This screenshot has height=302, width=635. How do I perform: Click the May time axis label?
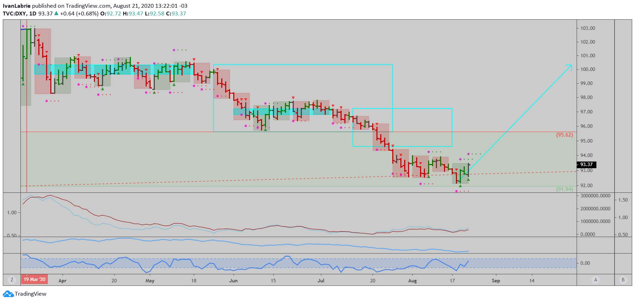point(150,281)
